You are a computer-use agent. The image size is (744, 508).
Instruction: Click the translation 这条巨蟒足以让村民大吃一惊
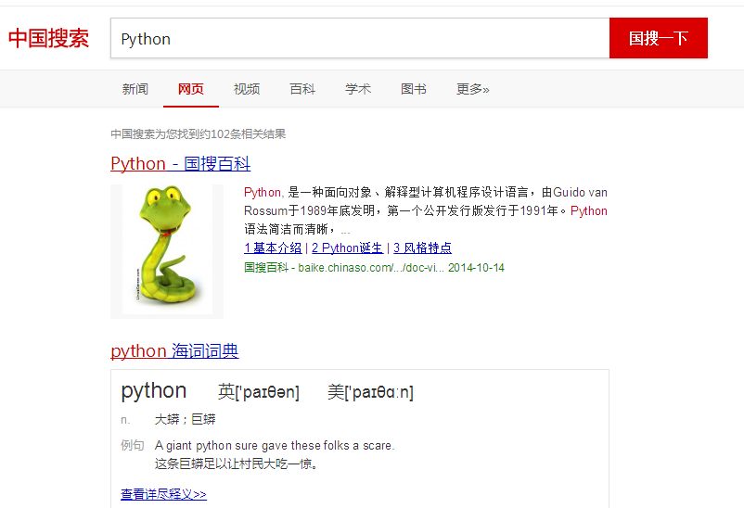point(236,464)
